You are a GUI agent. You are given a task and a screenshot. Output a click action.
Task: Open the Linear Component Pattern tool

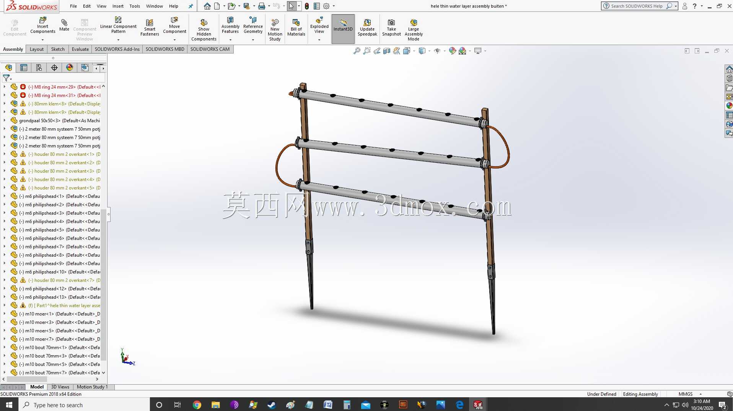point(118,26)
